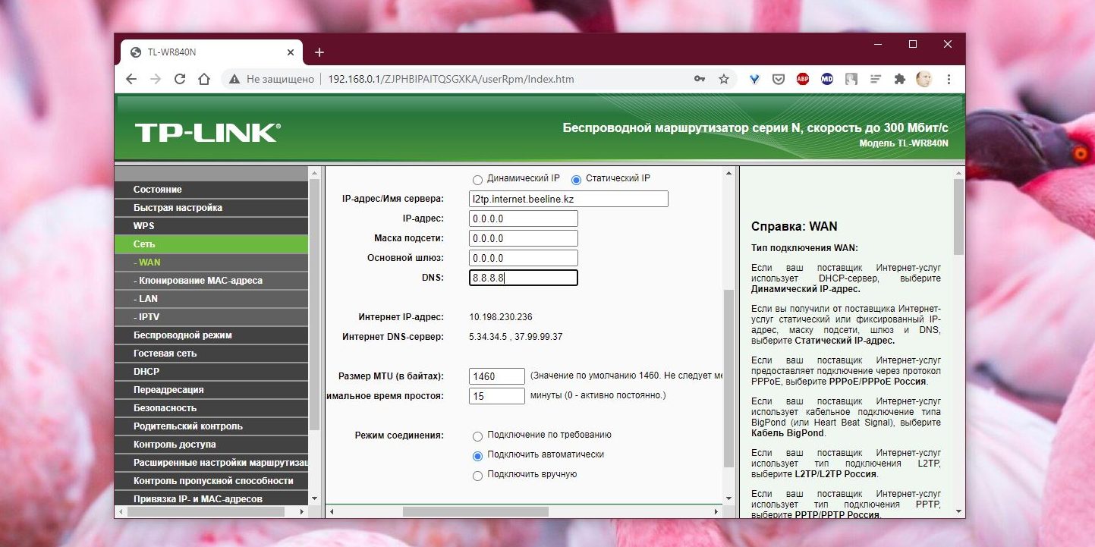Click the DNS server value 5.34.34.5
Screen dimensions: 1095x547
coord(489,337)
